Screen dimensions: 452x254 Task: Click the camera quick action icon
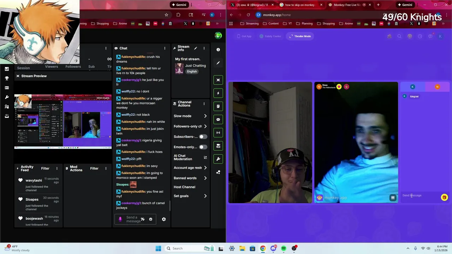pyautogui.click(x=218, y=146)
